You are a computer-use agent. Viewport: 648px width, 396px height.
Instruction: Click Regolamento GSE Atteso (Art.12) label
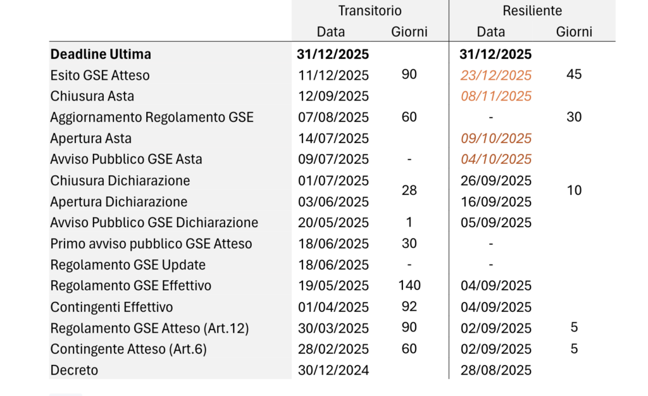pos(149,328)
